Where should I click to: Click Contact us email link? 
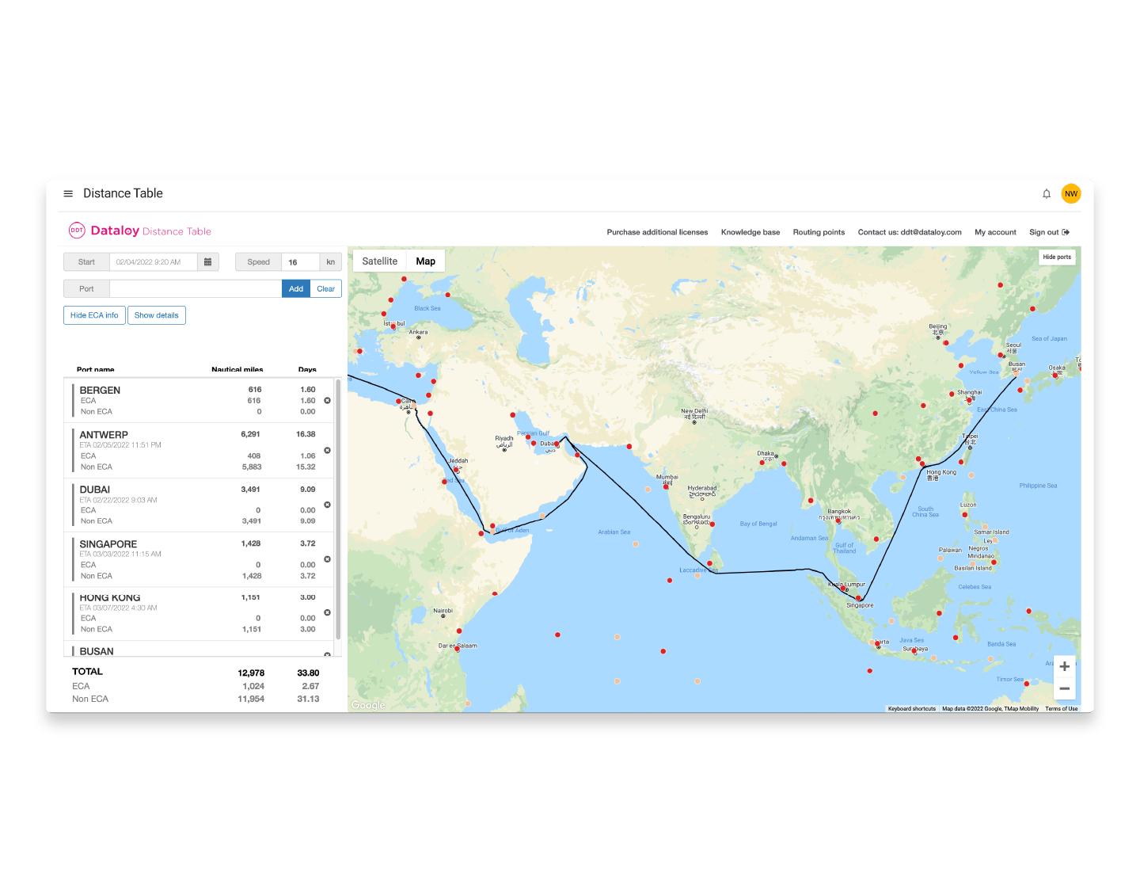(x=910, y=232)
